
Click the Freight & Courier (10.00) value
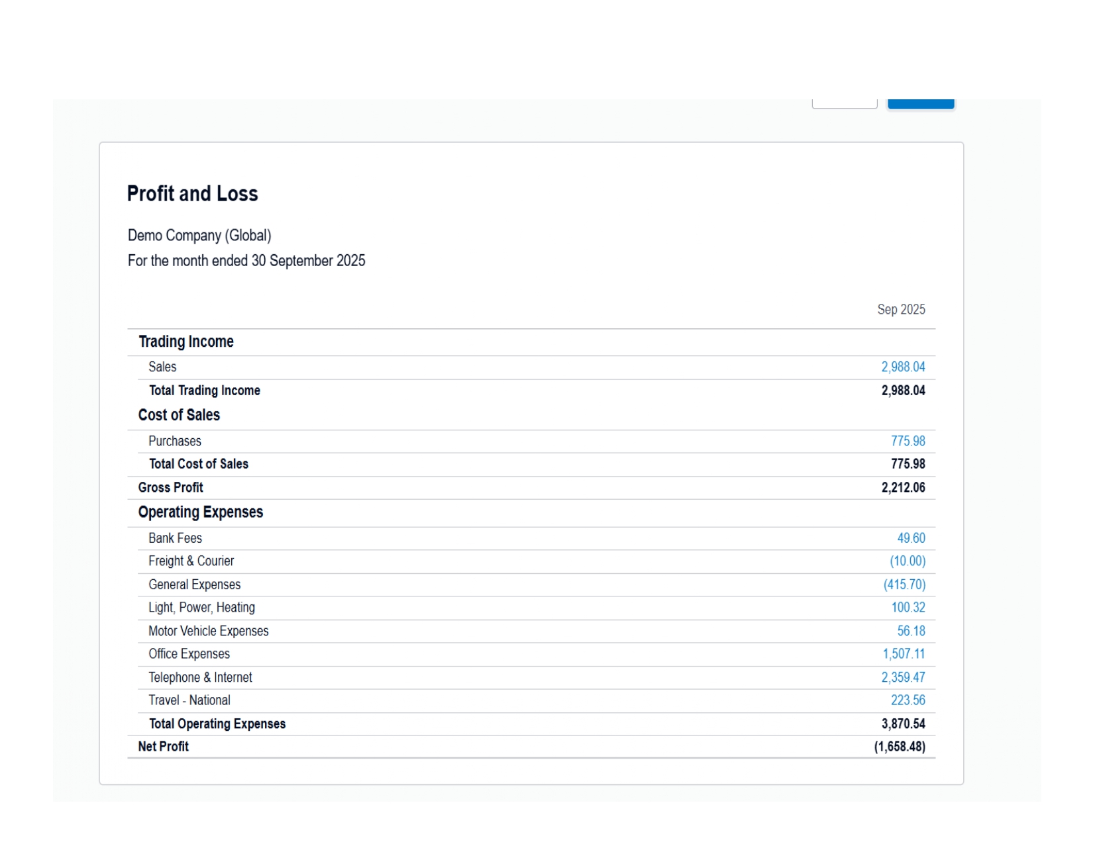[x=907, y=561]
